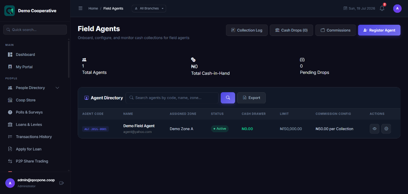
Task: Expand the People Directory submenu chevron
Action: click(57, 88)
